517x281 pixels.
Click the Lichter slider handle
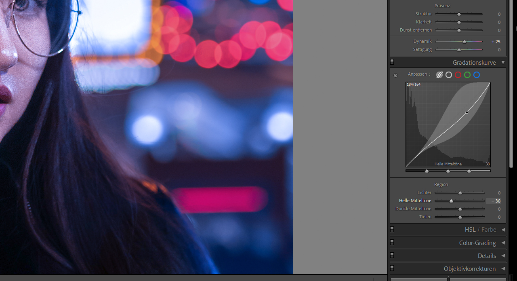460,193
